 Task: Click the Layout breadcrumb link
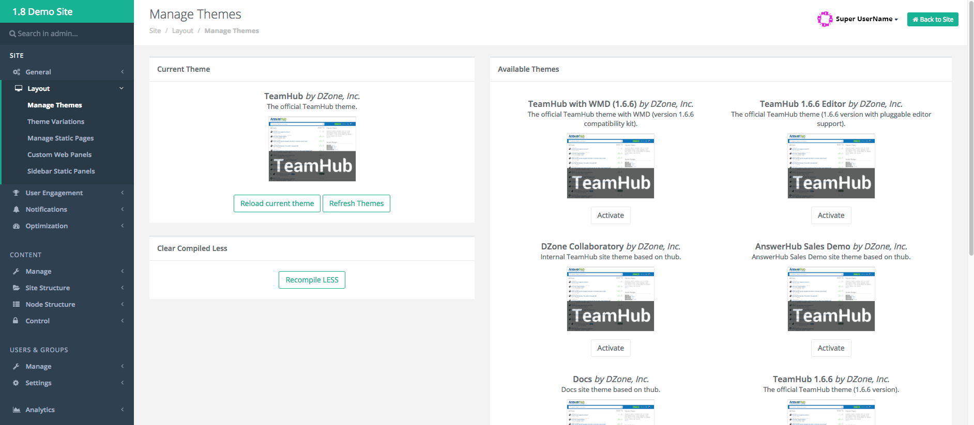click(x=182, y=31)
